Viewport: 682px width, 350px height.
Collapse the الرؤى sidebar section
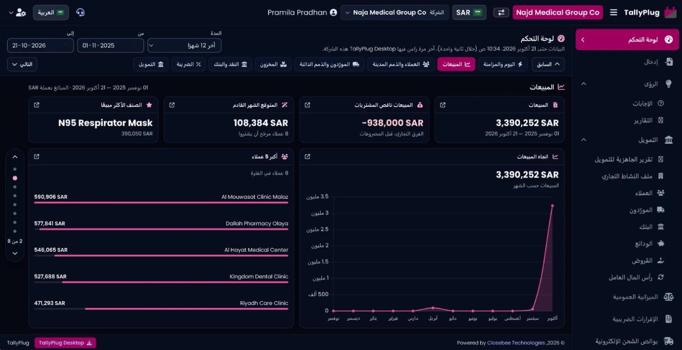tap(583, 84)
